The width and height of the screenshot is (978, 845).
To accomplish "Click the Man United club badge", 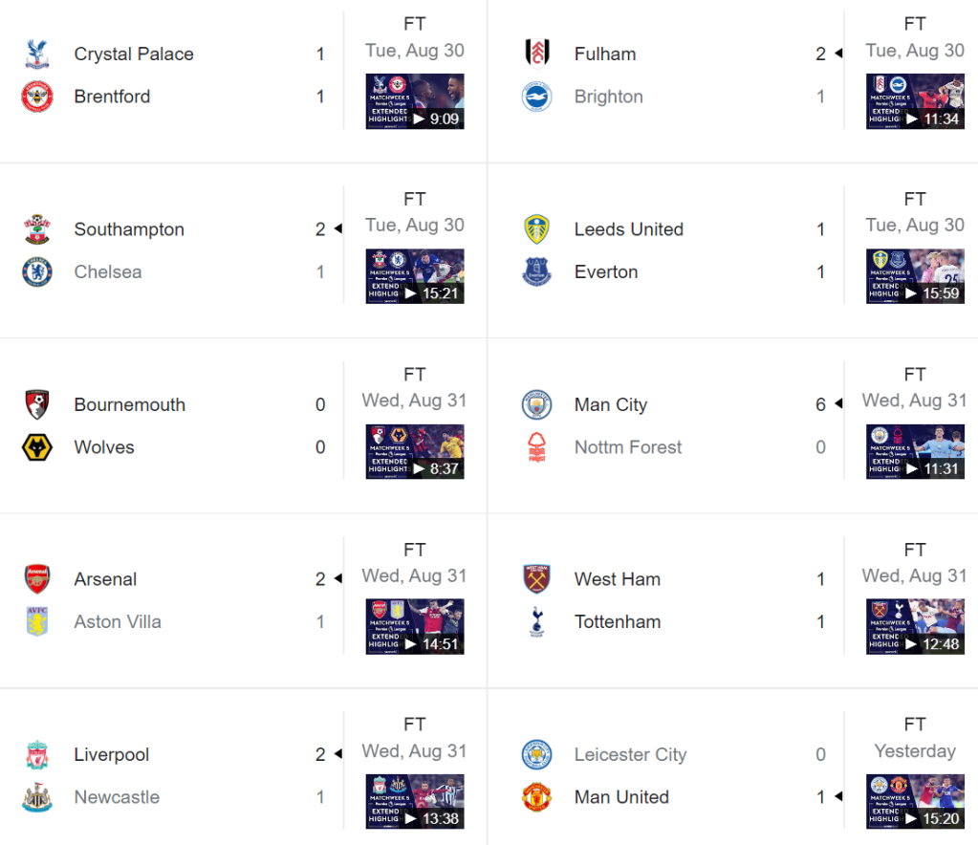I will click(x=537, y=797).
